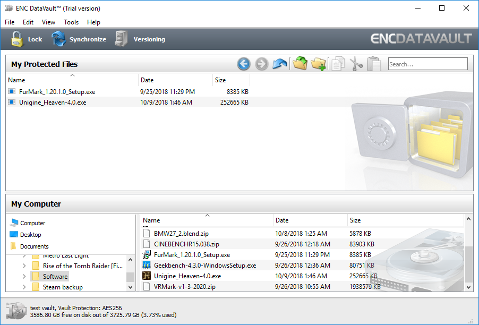Click the 252665 KB size in protected files
Image resolution: width=479 pixels, height=325 pixels.
coord(234,102)
